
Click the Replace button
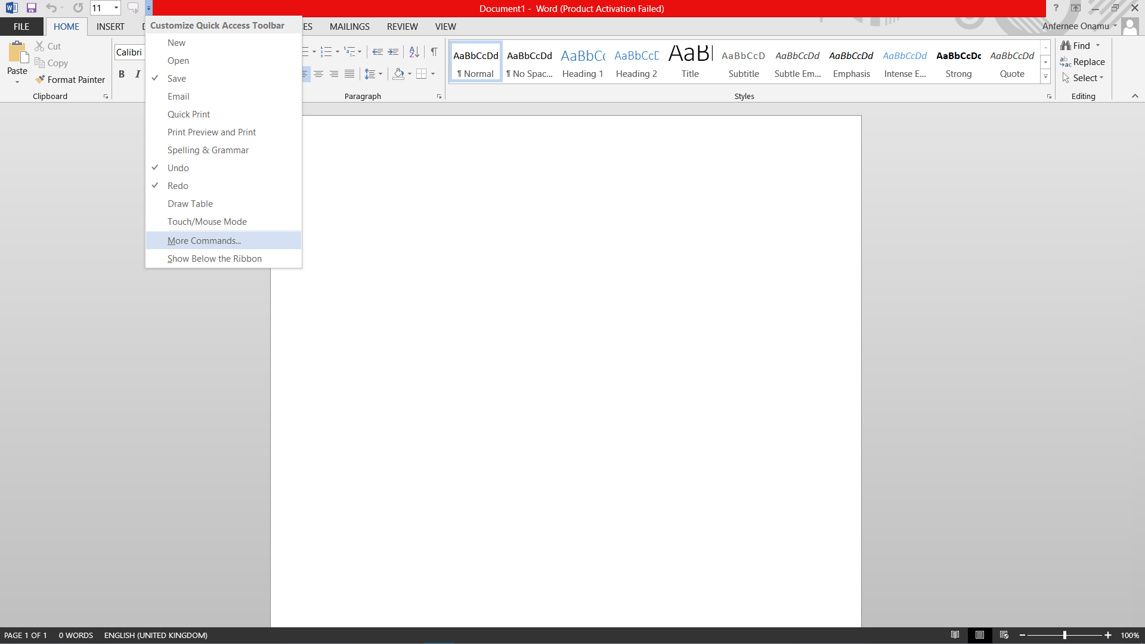(x=1083, y=62)
